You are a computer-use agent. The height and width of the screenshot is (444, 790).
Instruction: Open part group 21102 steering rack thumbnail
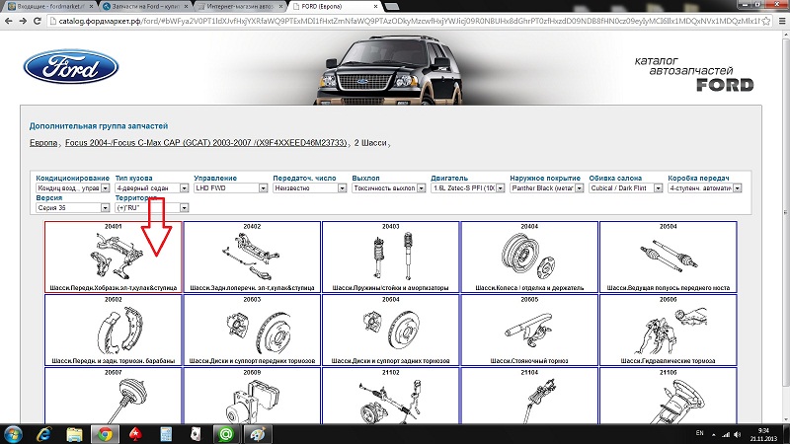(390, 396)
